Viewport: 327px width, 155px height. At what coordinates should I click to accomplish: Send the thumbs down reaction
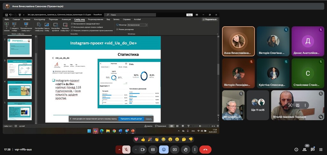191,139
